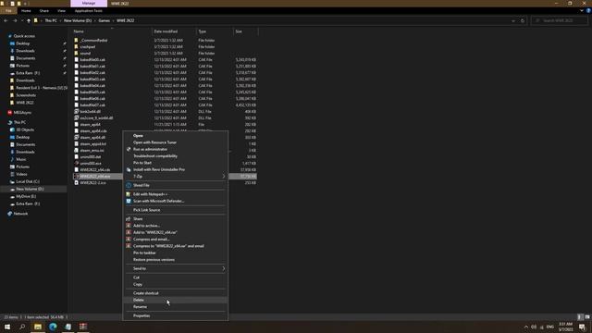
Task: Open the notification center icon
Action: pos(583,327)
